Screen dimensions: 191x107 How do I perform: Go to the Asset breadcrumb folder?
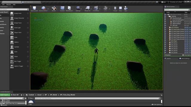(39, 95)
